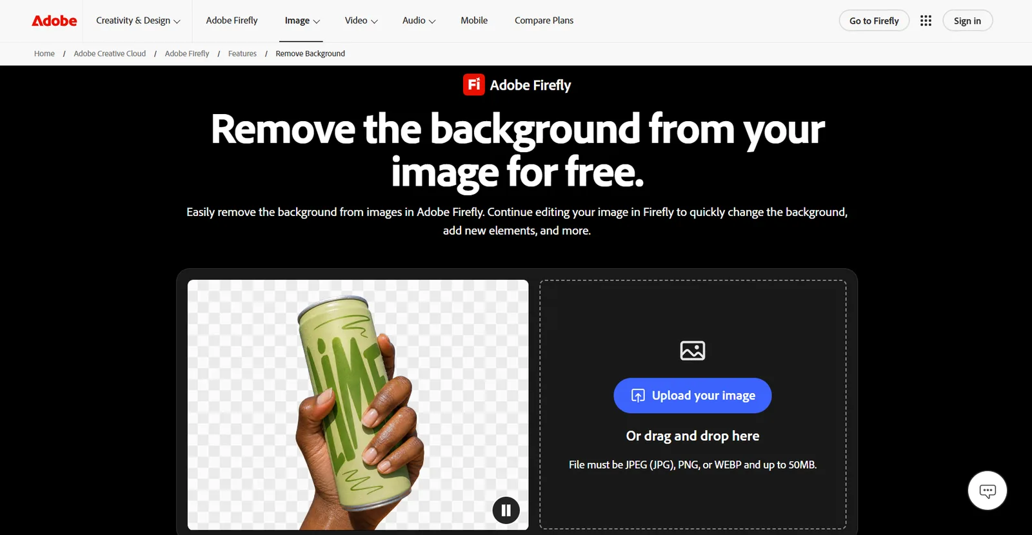The image size is (1032, 535).
Task: Open the Adobe Firefly nav item
Action: [232, 21]
